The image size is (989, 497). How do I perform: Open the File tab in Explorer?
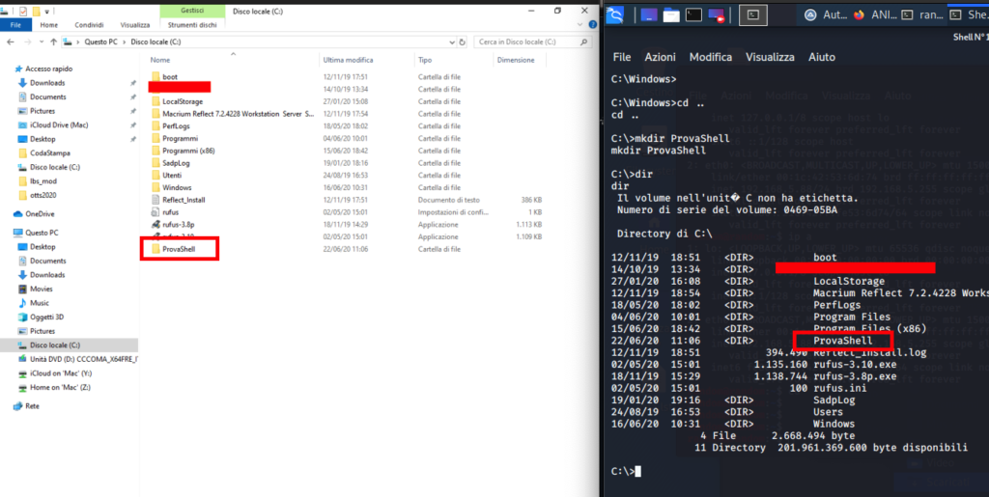(x=15, y=25)
